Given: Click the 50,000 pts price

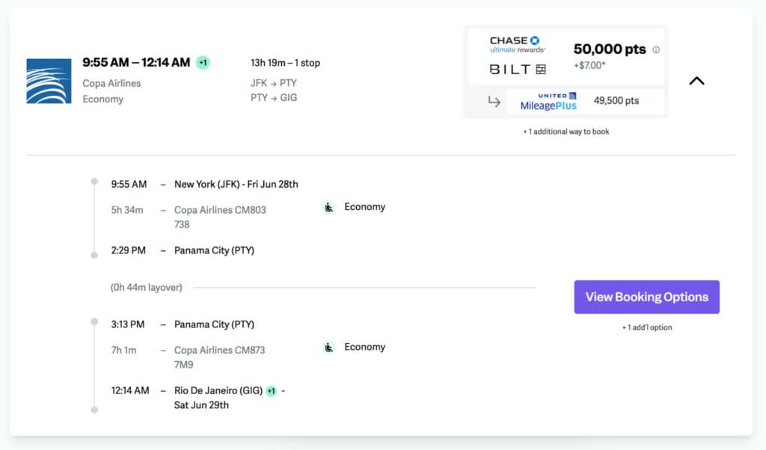Looking at the screenshot, I should (x=609, y=49).
